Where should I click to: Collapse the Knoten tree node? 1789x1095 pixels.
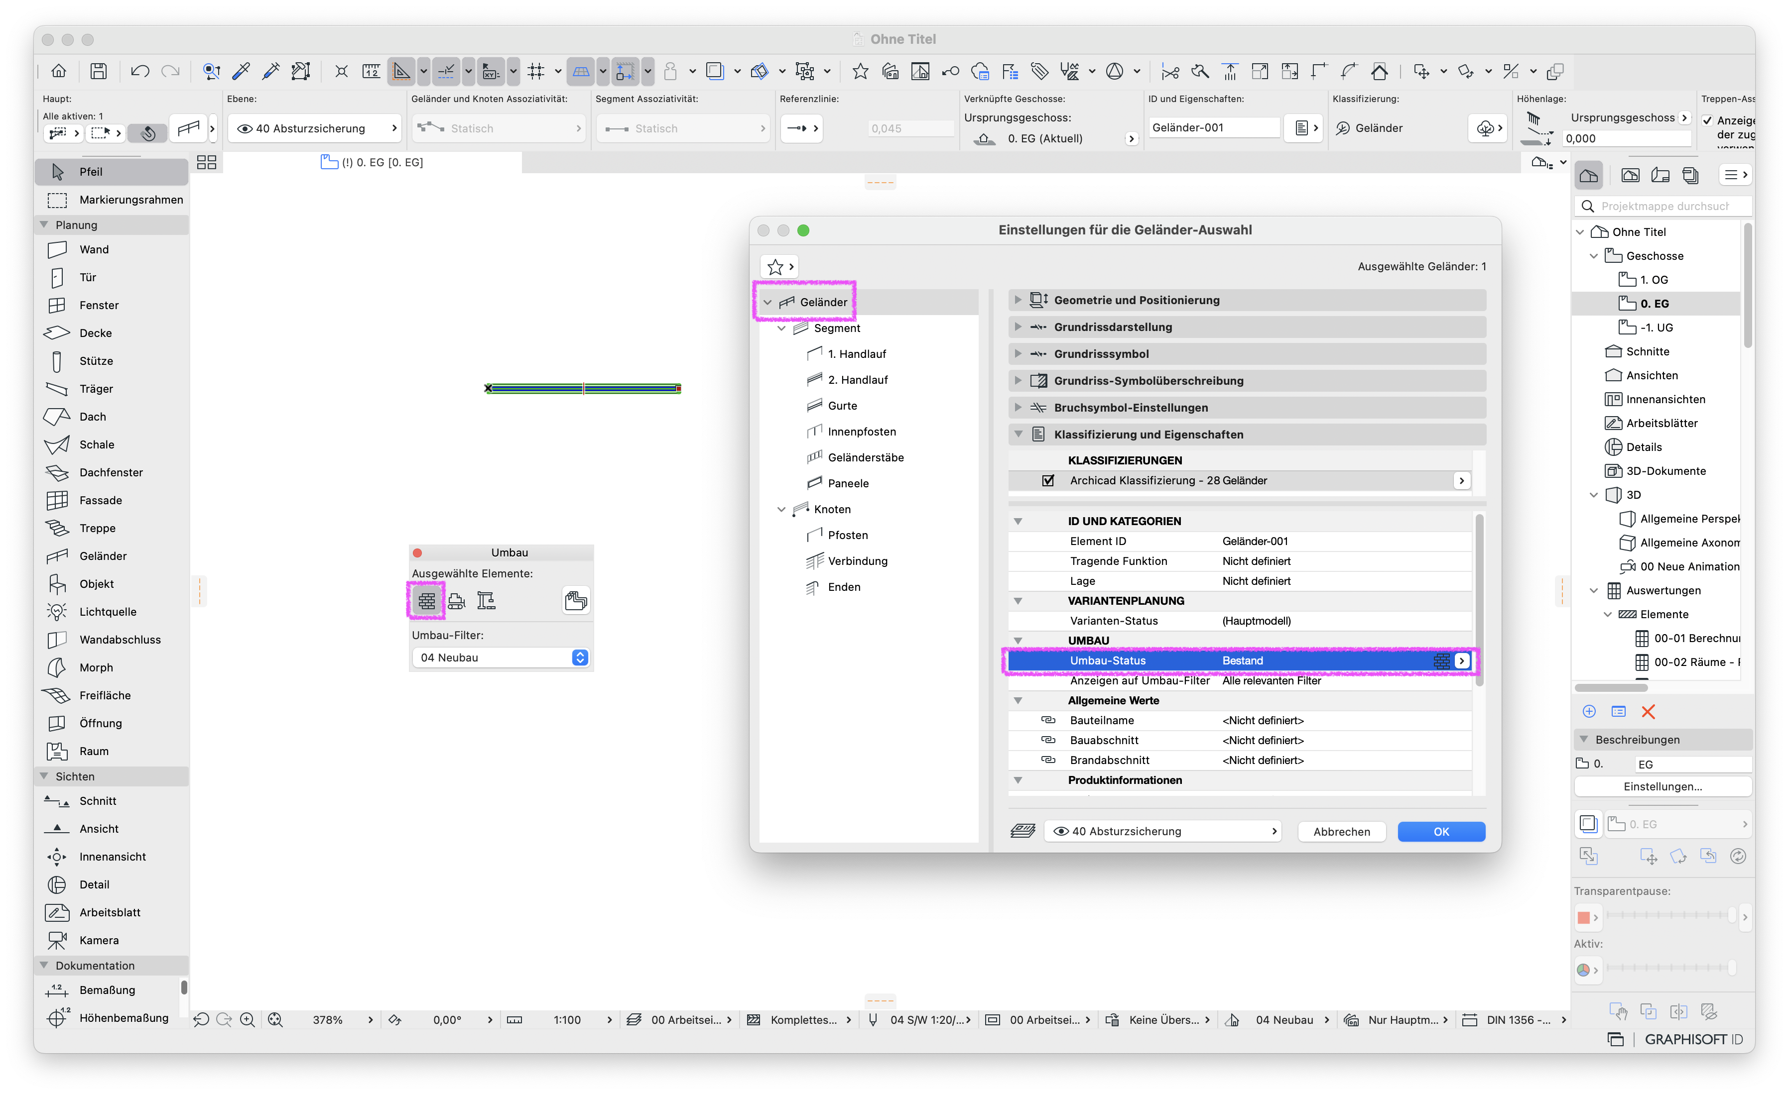coord(781,509)
